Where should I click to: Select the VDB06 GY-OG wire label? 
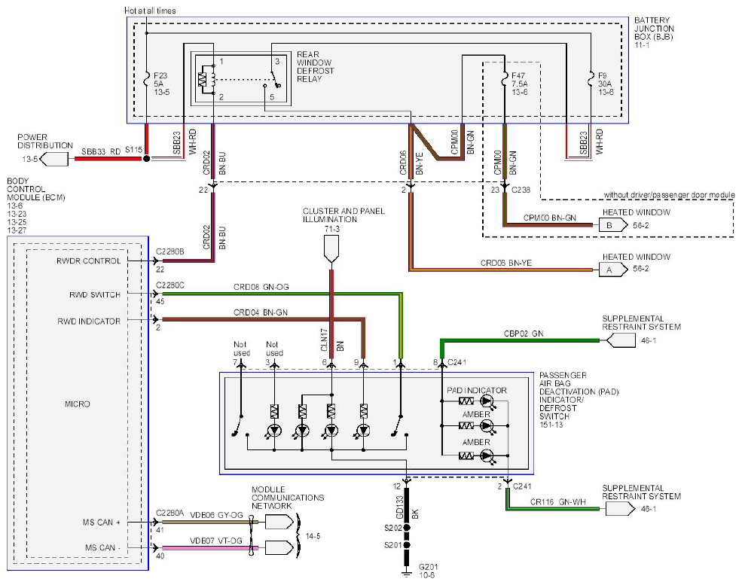tap(216, 515)
